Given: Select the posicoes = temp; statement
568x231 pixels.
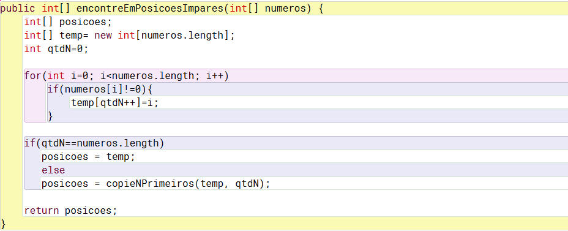Looking at the screenshot, I should coord(88,157).
